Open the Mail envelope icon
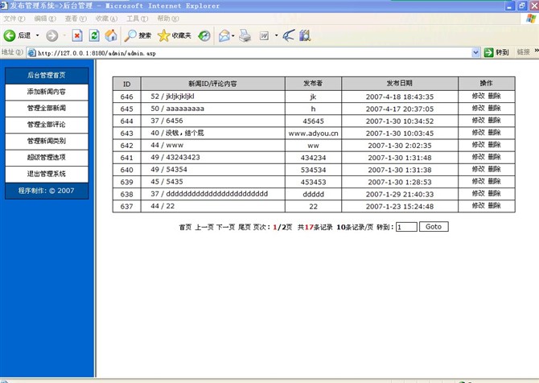This screenshot has width=539, height=383. [x=224, y=35]
